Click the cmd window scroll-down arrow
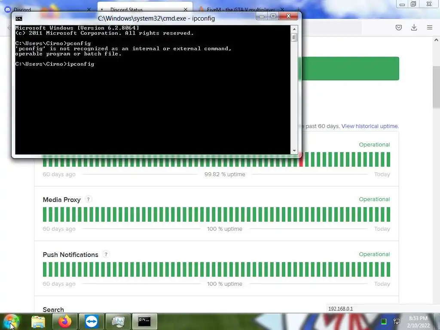 (294, 151)
